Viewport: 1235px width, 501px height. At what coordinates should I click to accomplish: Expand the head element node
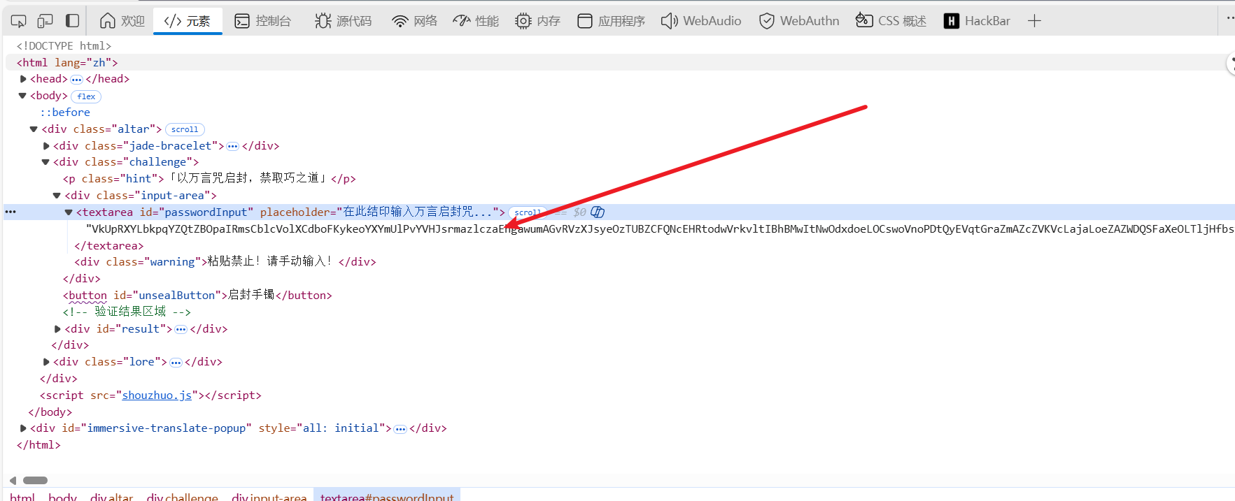click(23, 79)
